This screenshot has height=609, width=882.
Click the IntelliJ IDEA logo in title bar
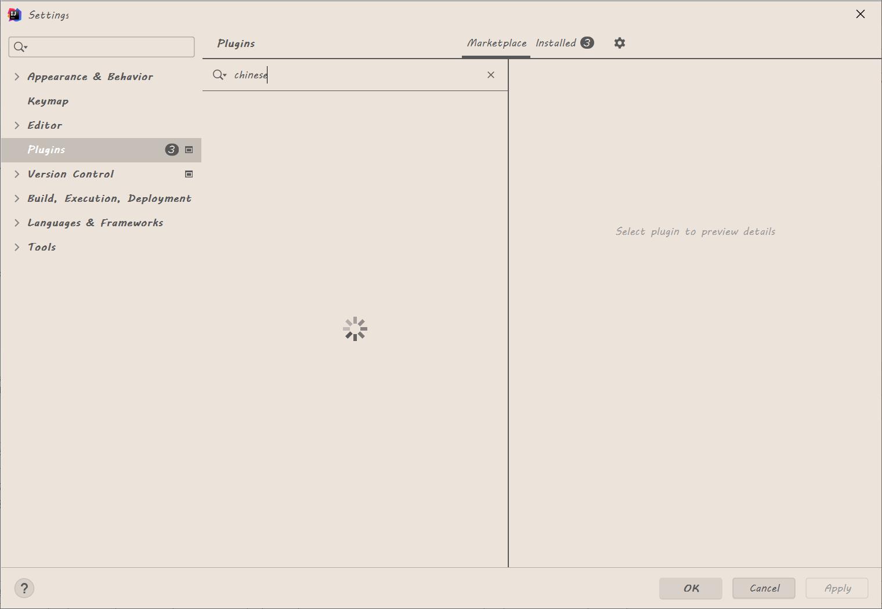tap(14, 14)
